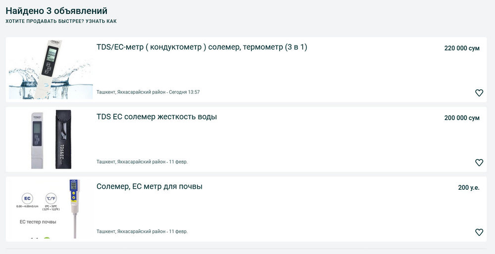
Task: Click the 'Найдено 3 объявлений' heading
Action: (x=56, y=11)
